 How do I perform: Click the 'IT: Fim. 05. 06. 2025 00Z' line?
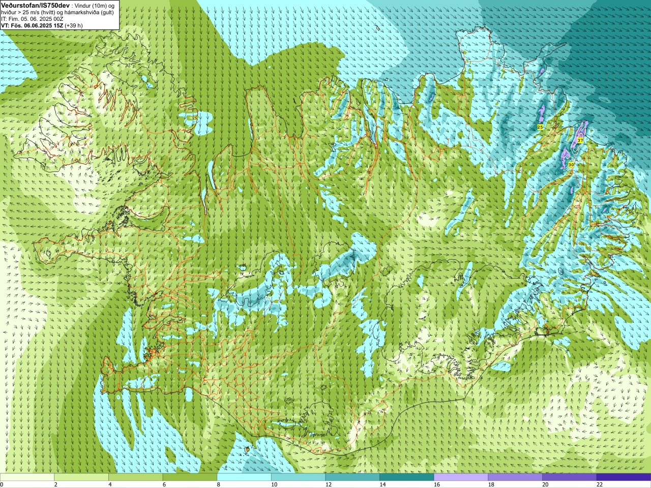pos(32,19)
